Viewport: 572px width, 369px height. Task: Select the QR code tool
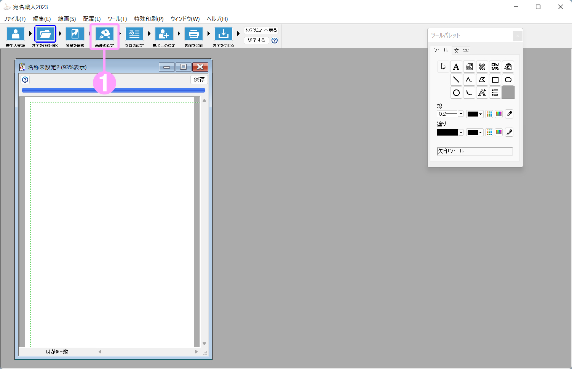click(x=495, y=67)
